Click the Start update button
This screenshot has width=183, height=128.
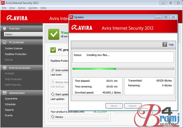pos(59,94)
